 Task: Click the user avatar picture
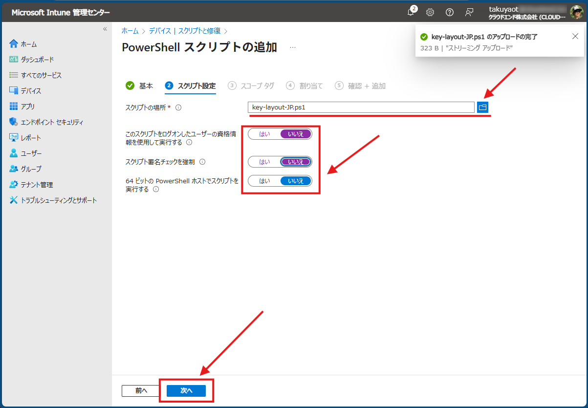point(576,12)
